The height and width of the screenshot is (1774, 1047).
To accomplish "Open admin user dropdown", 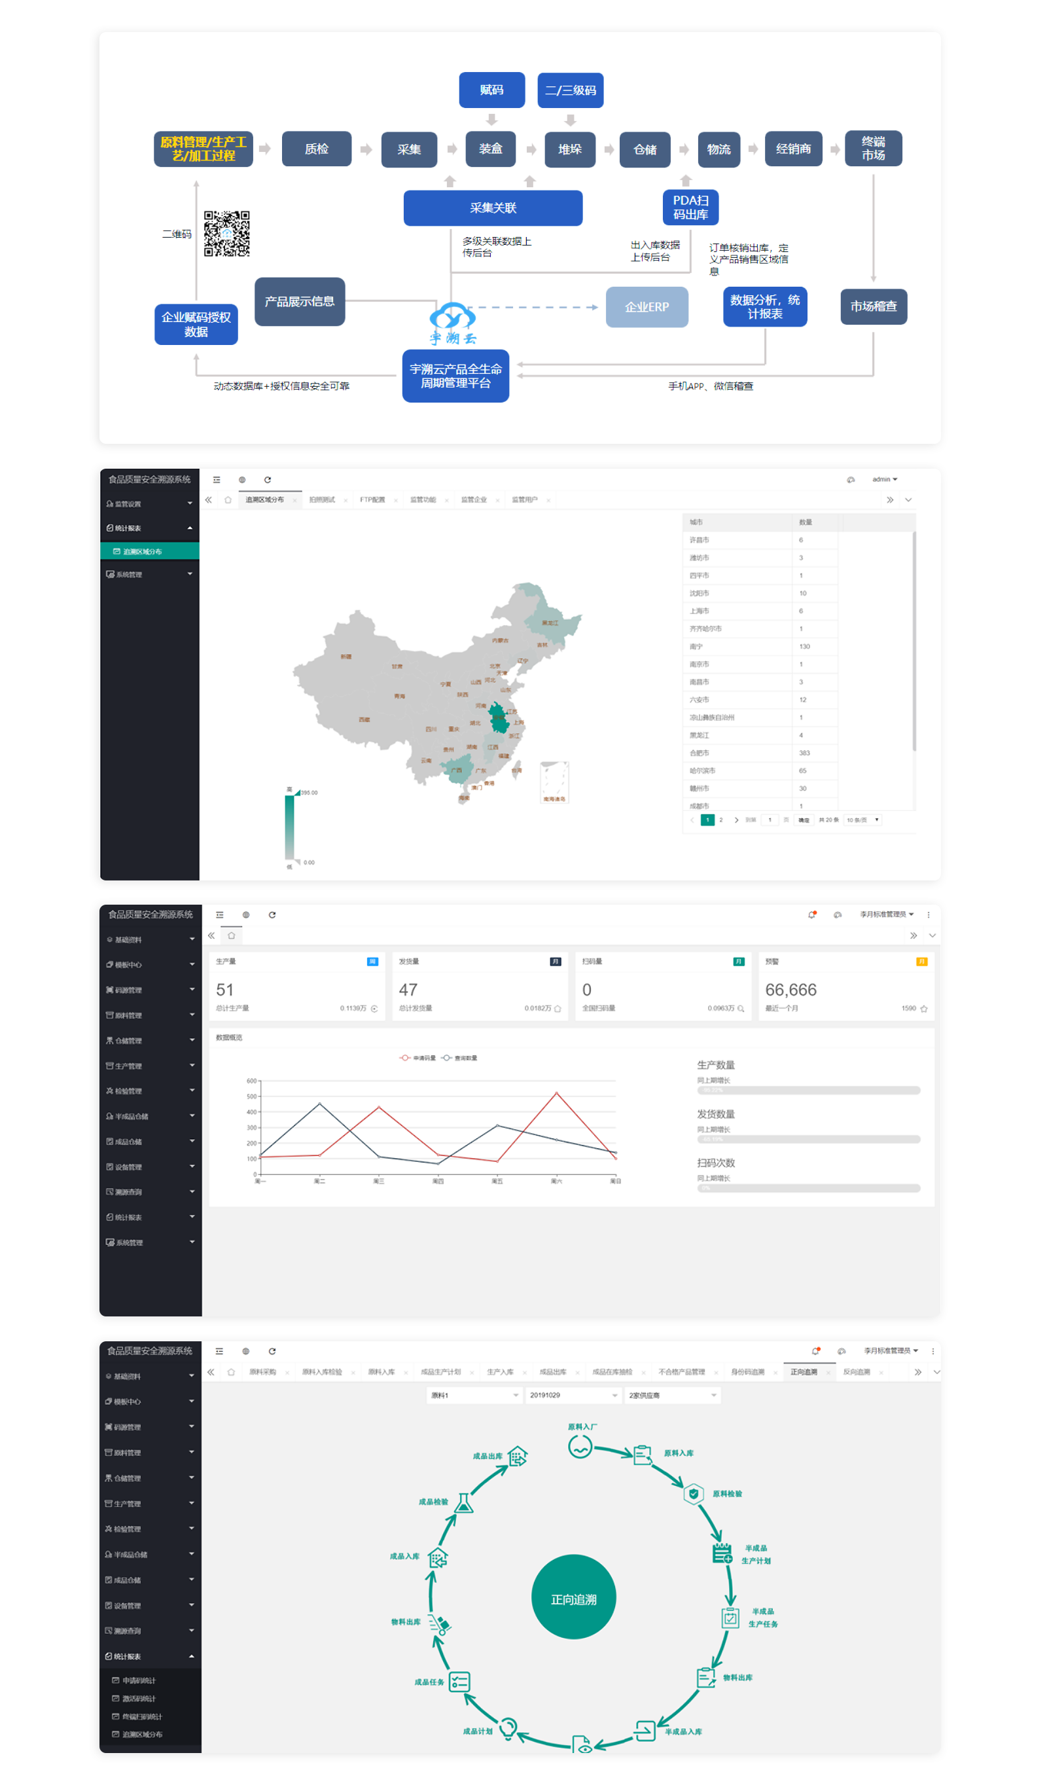I will pos(885,480).
